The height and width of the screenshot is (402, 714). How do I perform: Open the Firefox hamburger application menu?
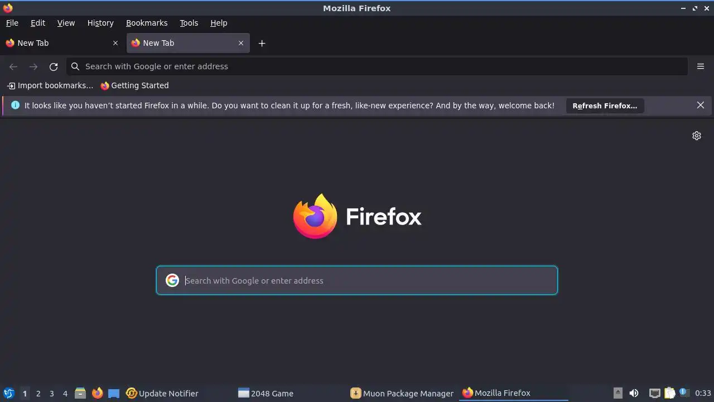pyautogui.click(x=701, y=66)
